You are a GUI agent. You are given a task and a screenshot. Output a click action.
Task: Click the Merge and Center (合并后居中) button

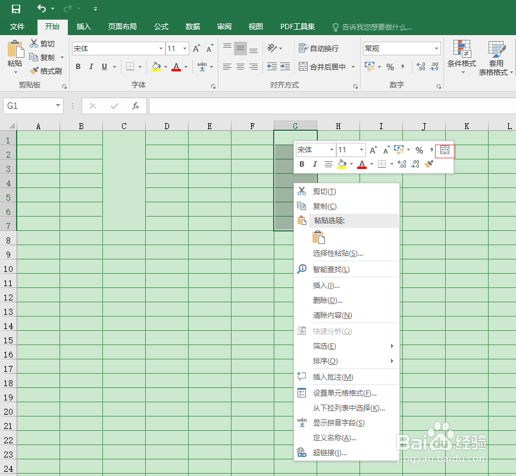(322, 67)
